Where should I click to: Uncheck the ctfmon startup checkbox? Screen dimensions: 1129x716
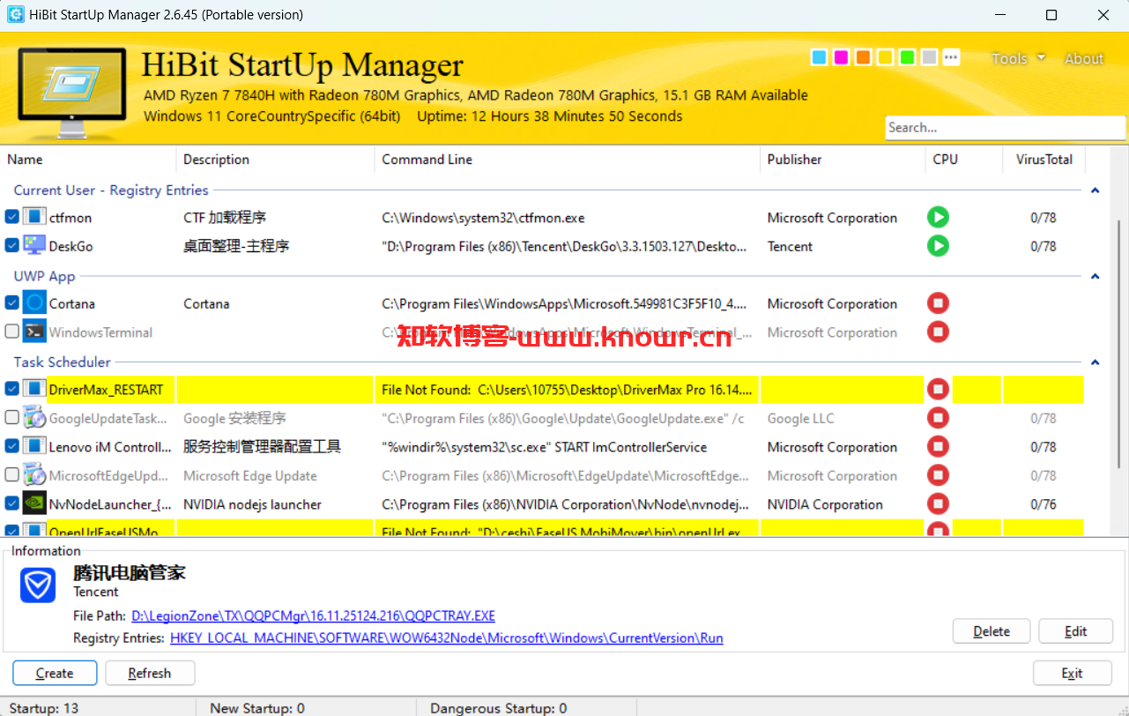(x=11, y=217)
